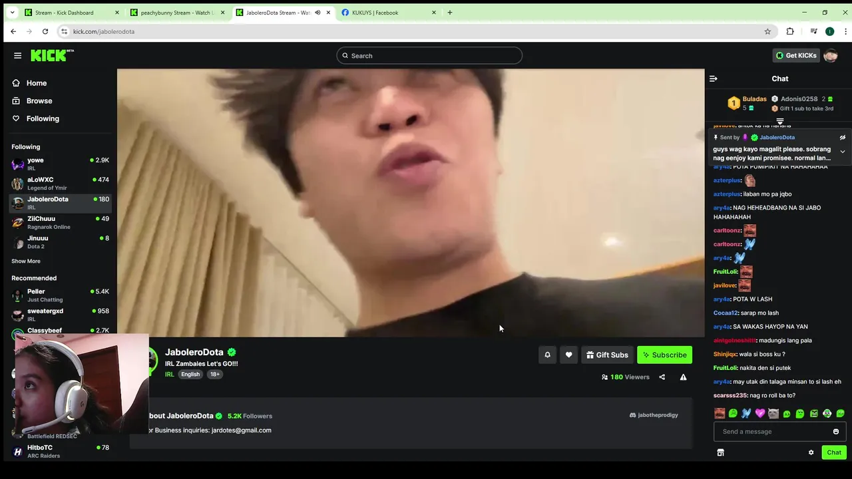Insert the angry green square emote
The image size is (852, 479).
coord(813,414)
